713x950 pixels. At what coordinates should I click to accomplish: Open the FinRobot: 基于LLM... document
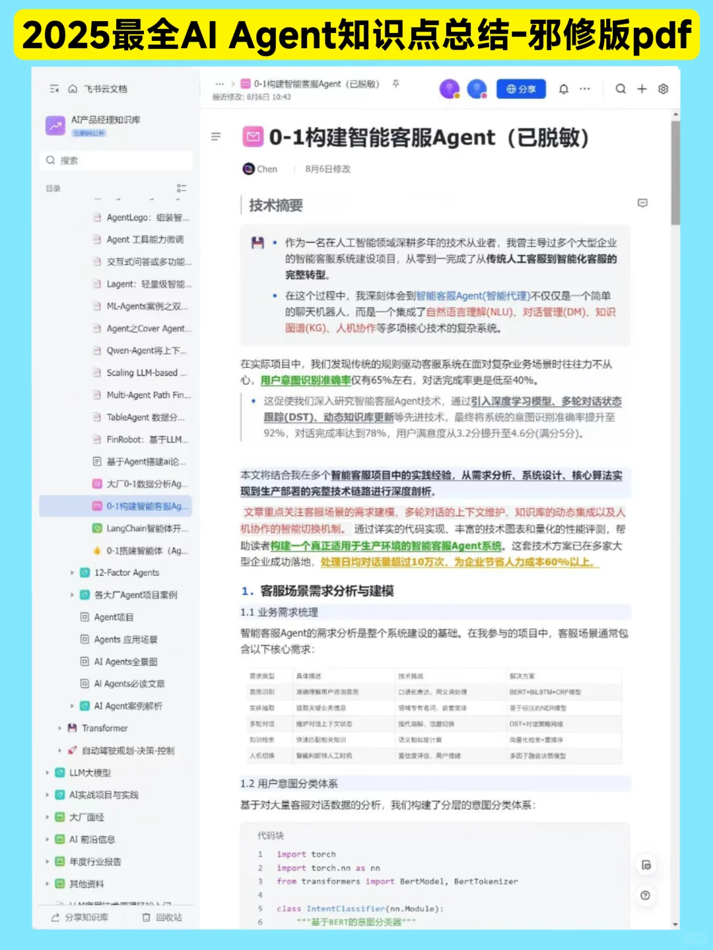click(141, 439)
